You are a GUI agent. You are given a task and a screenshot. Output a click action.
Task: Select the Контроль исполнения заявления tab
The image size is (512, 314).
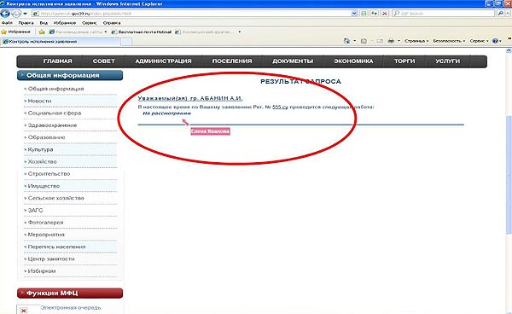point(60,42)
